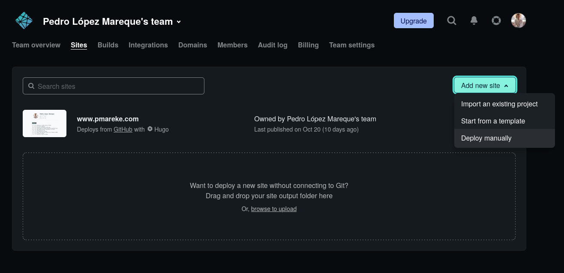Screen dimensions: 564x273
Task: Open the Audit log tab
Action: click(273, 45)
